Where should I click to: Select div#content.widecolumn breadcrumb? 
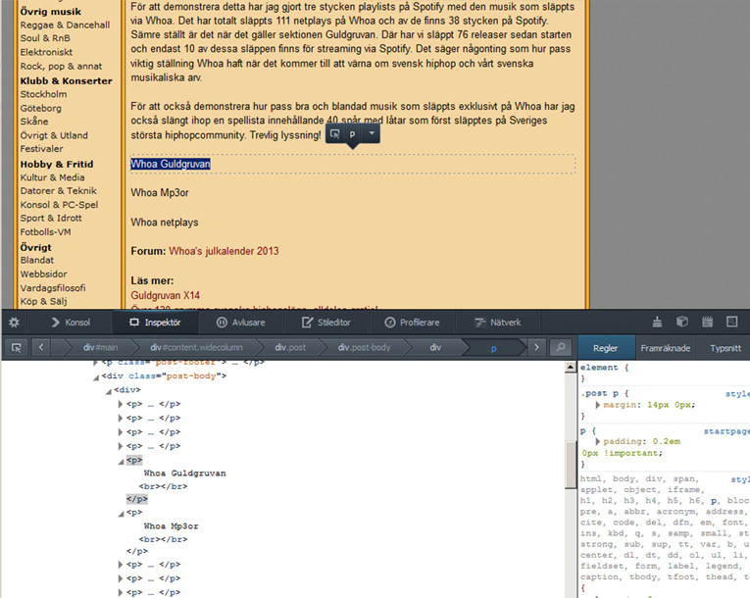196,347
